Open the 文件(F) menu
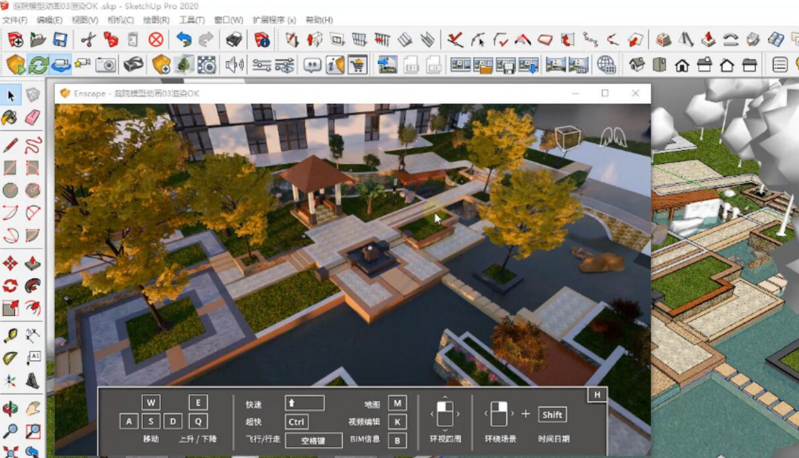The image size is (799, 458). (x=15, y=20)
